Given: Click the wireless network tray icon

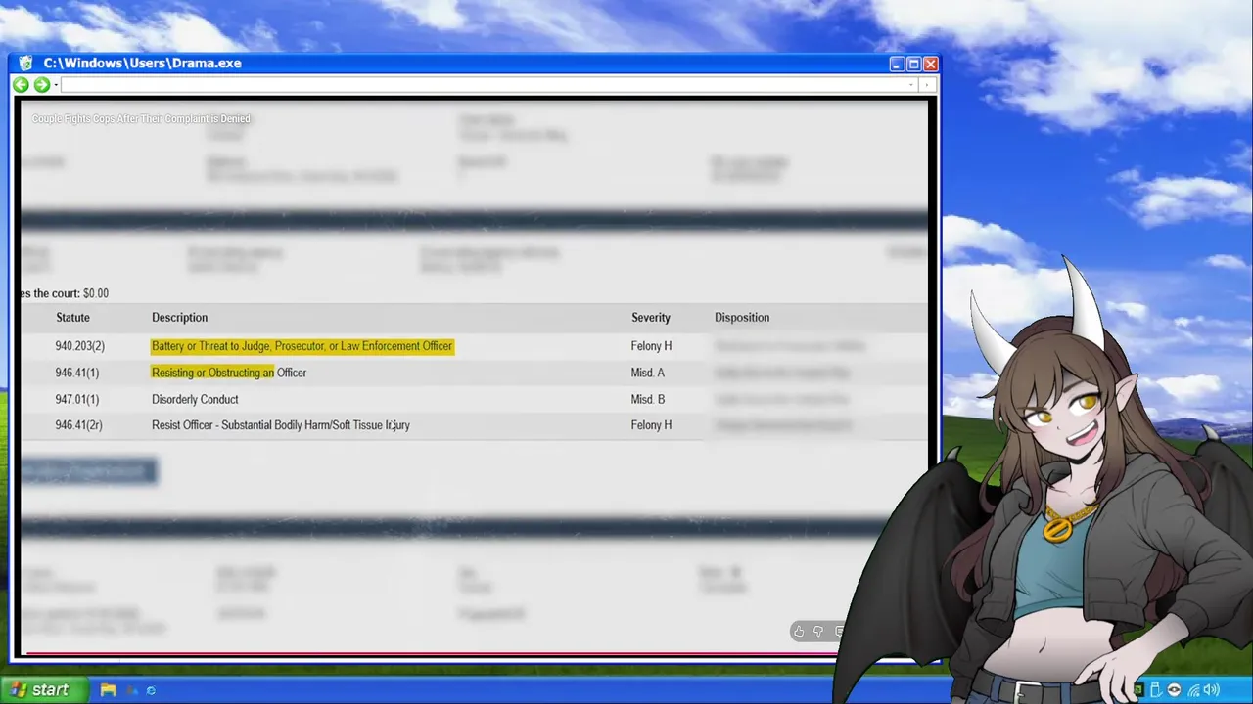Looking at the screenshot, I should pyautogui.click(x=1193, y=690).
